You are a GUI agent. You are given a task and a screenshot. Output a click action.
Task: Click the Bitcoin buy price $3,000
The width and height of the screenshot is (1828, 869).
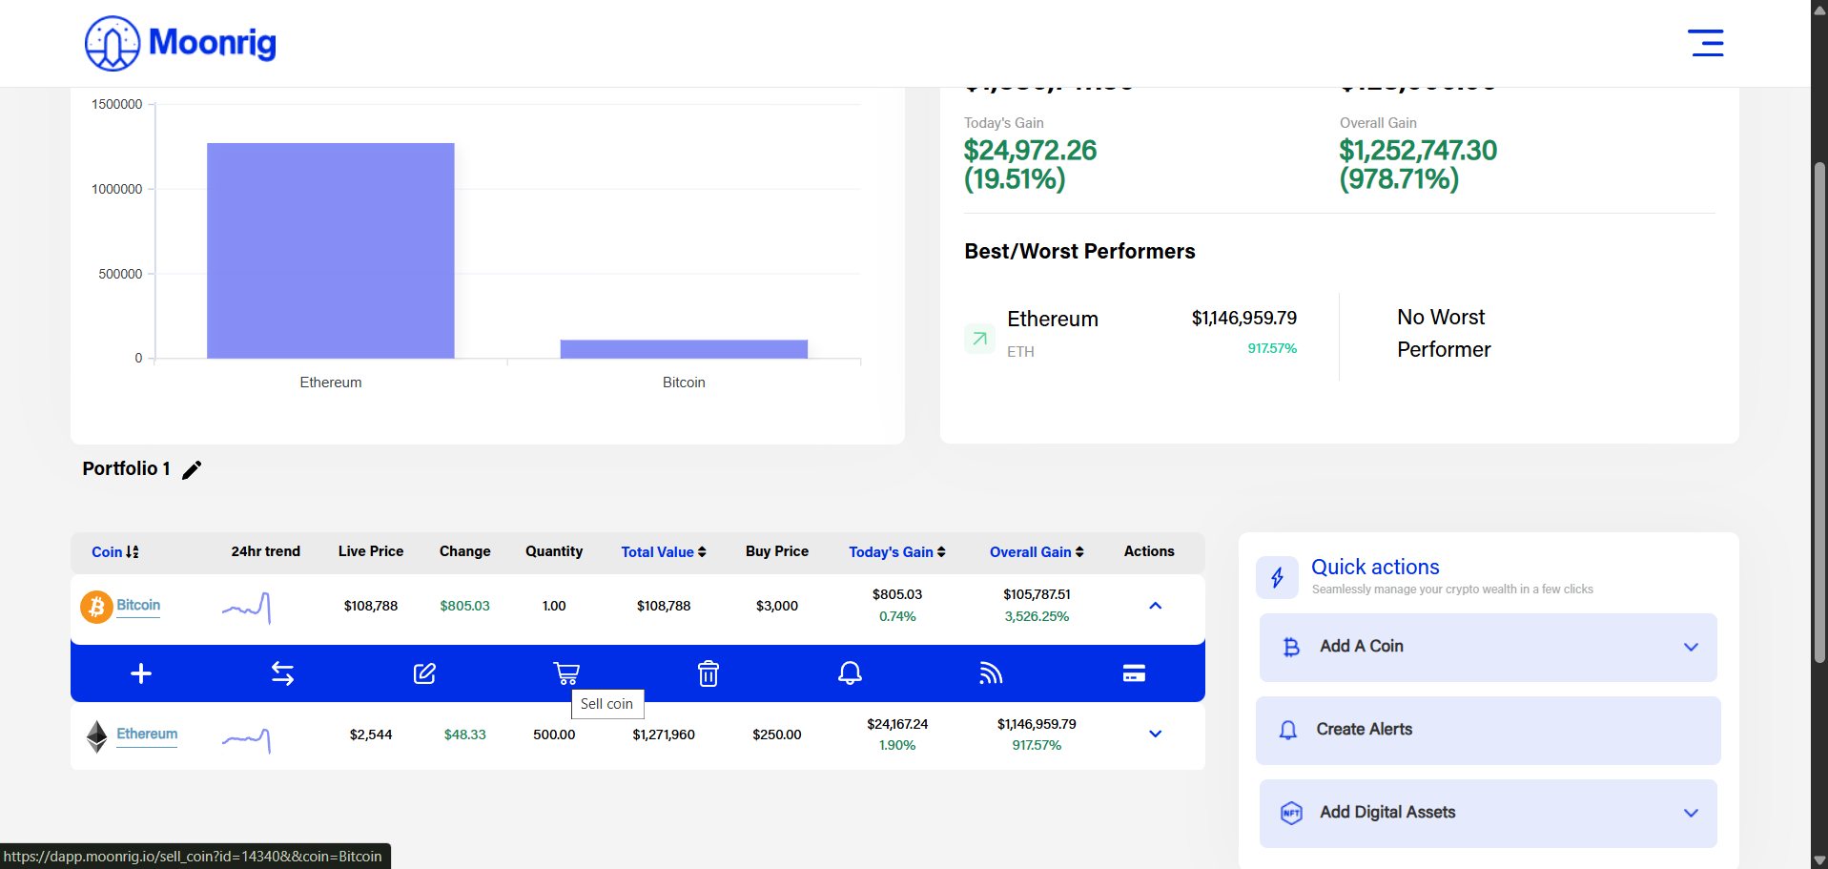[x=777, y=606]
